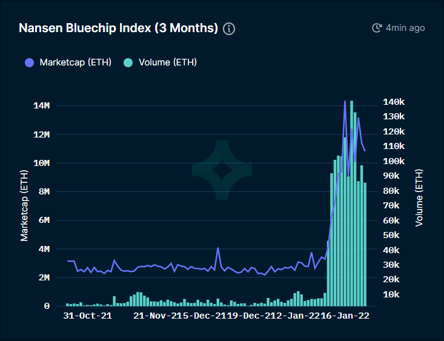Screen dimensions: 444x341
Task: Click the info icon beside the chart title
Action: point(229,28)
